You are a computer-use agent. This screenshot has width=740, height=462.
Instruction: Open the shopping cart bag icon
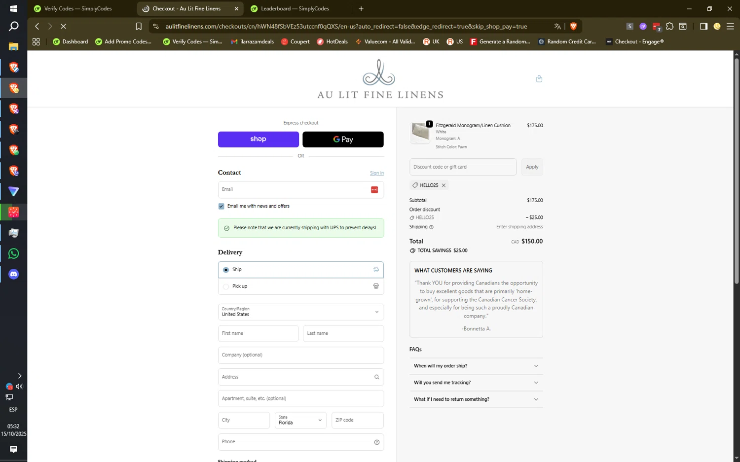coord(539,79)
